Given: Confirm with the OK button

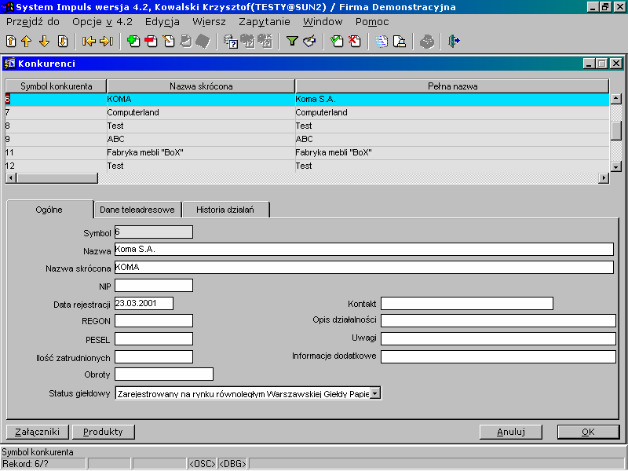Looking at the screenshot, I should [x=588, y=432].
